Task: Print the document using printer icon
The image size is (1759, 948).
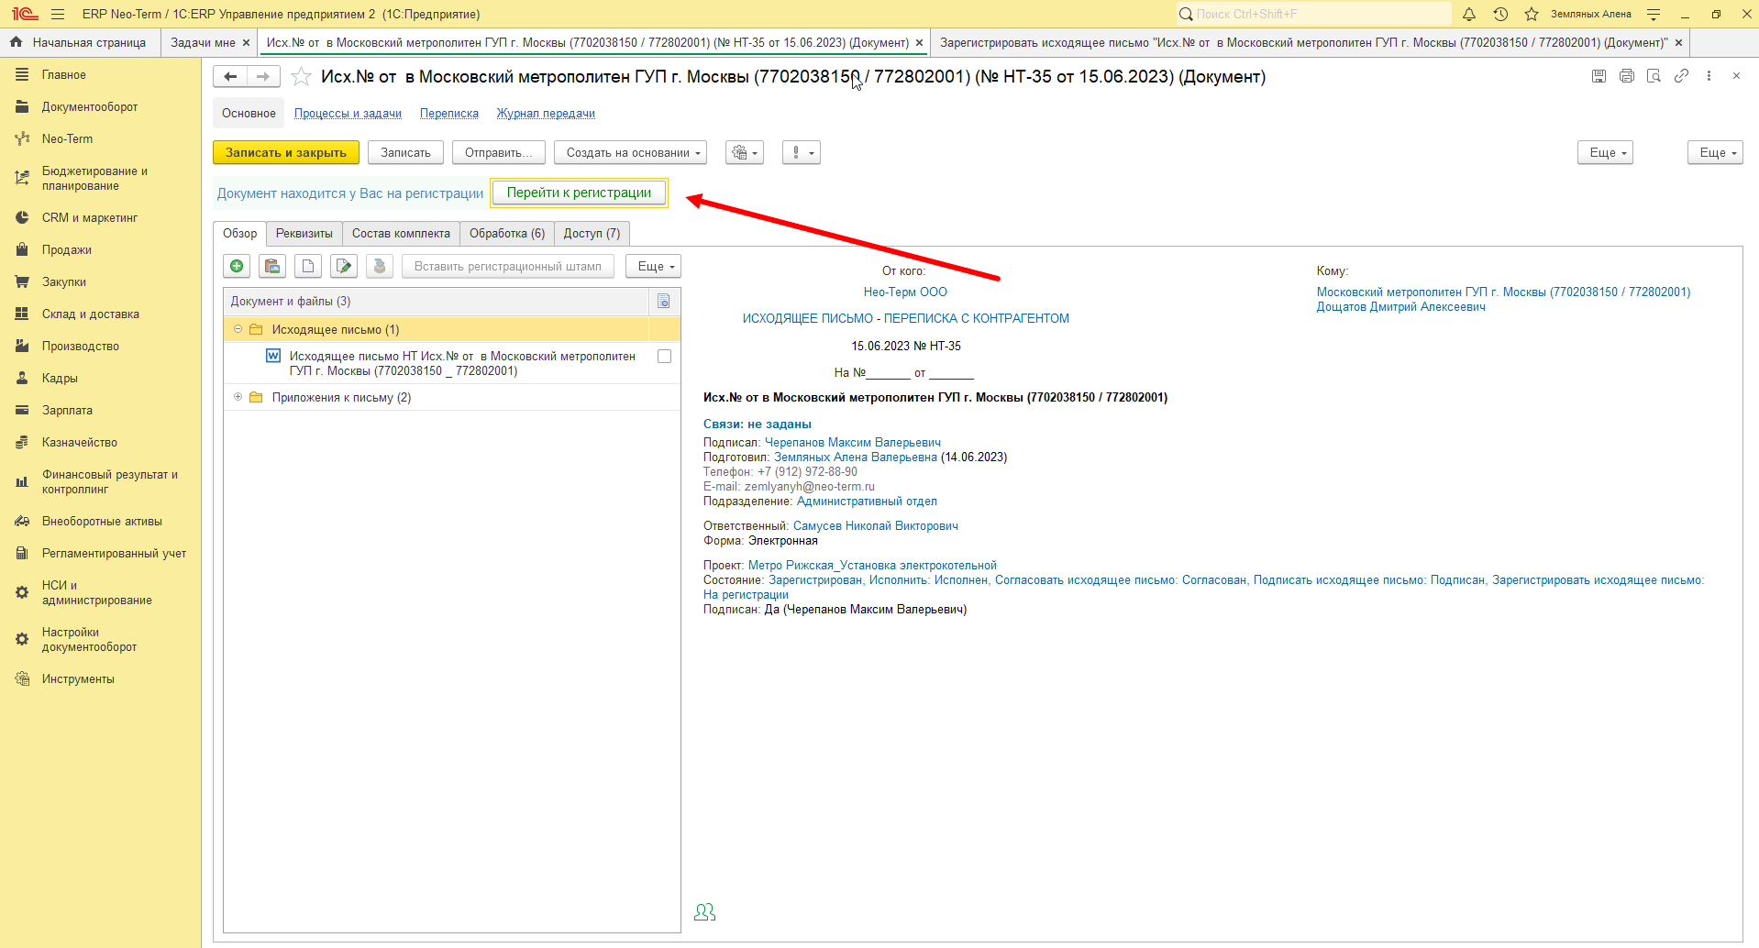Action: coord(1626,76)
